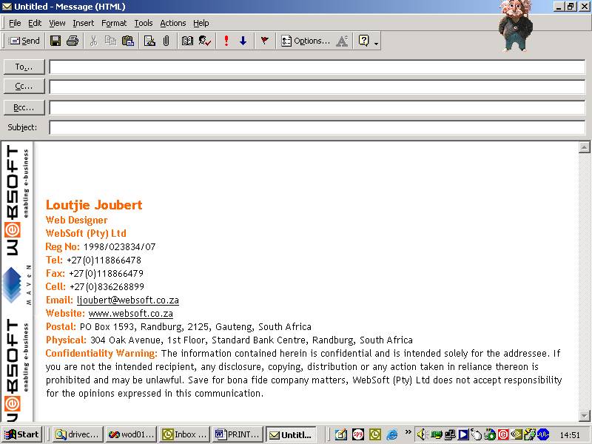Click inside the Subject field
This screenshot has height=444, width=592.
(317, 127)
